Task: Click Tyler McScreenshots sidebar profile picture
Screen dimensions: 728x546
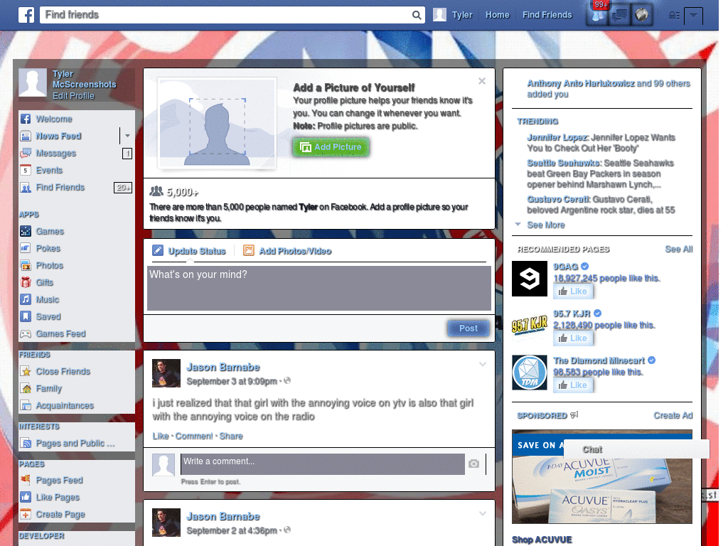Action: [33, 82]
